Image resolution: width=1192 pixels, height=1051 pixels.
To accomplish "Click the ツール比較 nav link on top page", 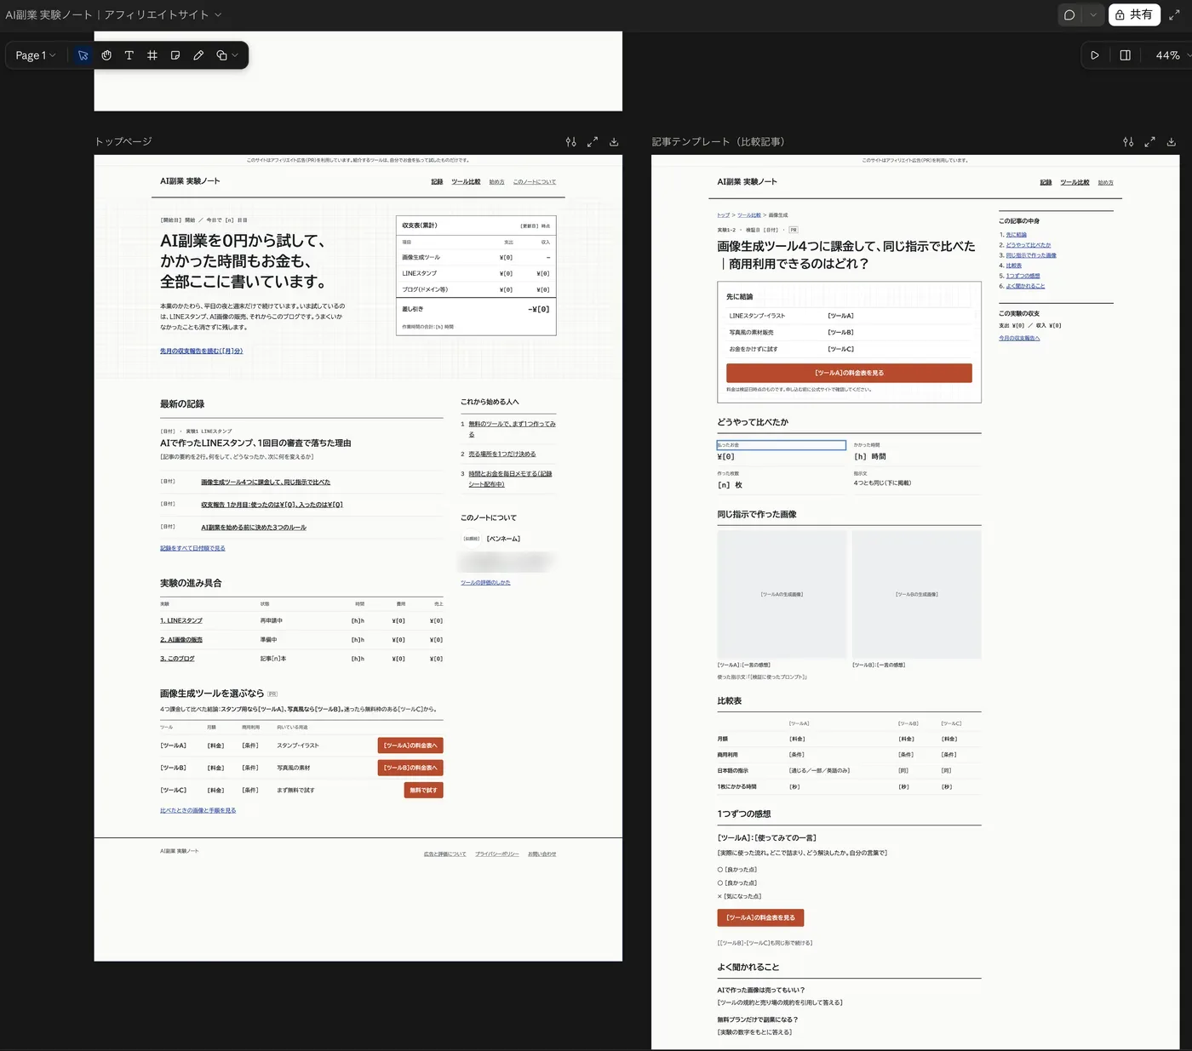I will pos(466,182).
